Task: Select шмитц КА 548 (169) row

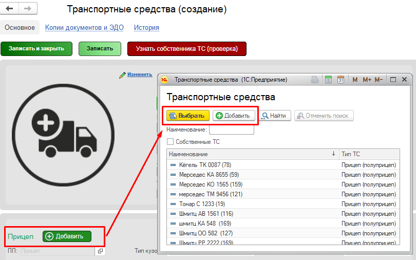Action: coord(283,224)
